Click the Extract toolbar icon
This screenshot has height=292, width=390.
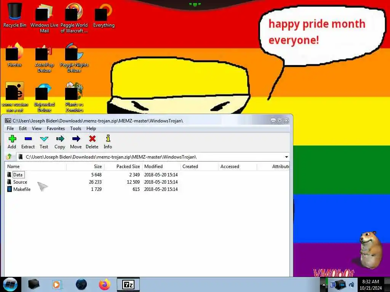coord(28,142)
